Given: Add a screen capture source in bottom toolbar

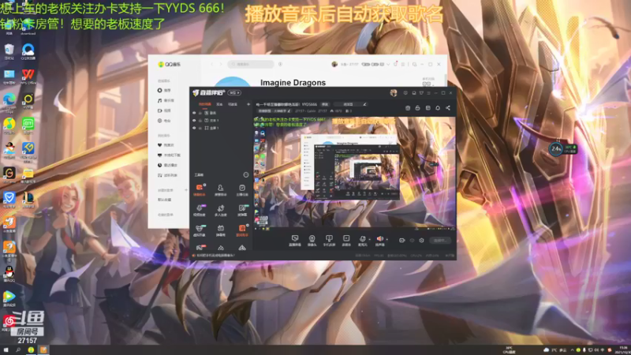Looking at the screenshot, I should [295, 241].
